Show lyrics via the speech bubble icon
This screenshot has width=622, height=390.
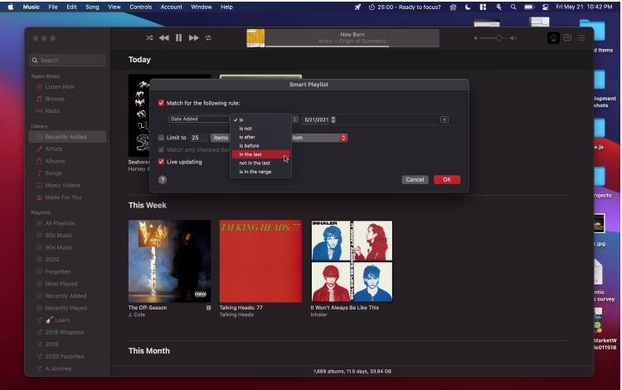pos(567,37)
